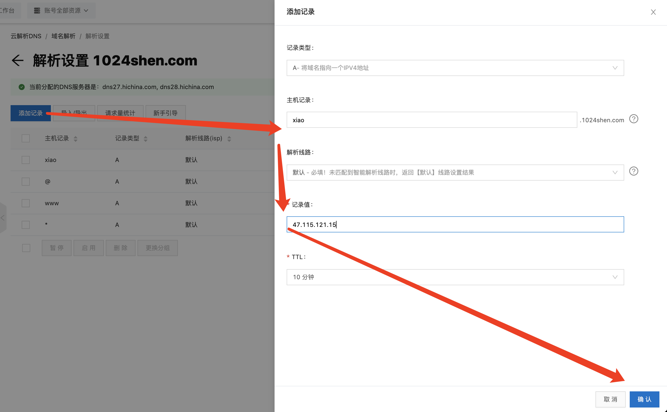The width and height of the screenshot is (667, 412).
Task: Sort by 解析线路(isp) column arrows
Action: click(x=229, y=139)
